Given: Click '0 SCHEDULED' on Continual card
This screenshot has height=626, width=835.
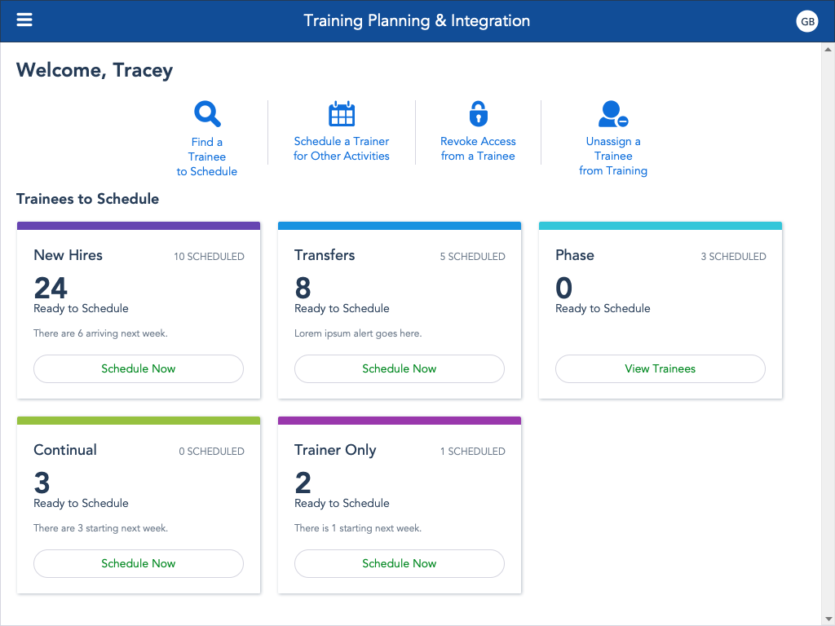Looking at the screenshot, I should [x=211, y=452].
